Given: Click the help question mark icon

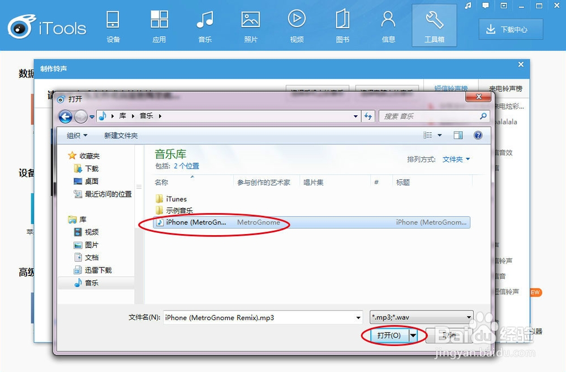Looking at the screenshot, I should pyautogui.click(x=478, y=135).
